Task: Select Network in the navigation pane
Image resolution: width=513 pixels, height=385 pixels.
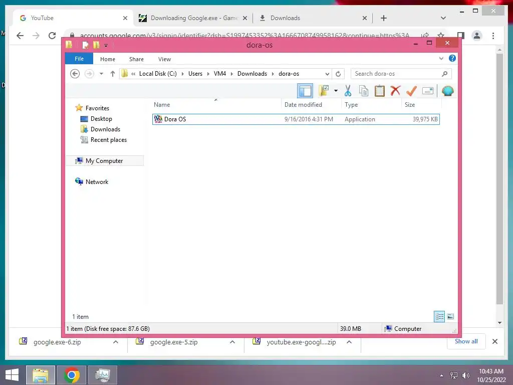Action: pyautogui.click(x=97, y=181)
